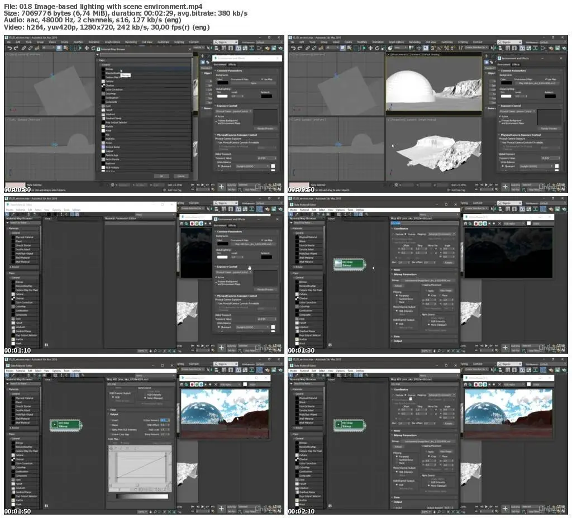This screenshot has height=518, width=572.
Task: Expand the Output rollout at 00:01:30
Action: click(x=425, y=341)
